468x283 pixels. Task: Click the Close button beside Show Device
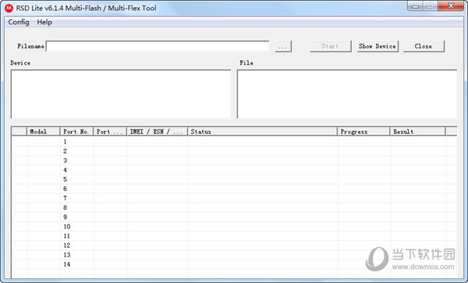tap(424, 46)
